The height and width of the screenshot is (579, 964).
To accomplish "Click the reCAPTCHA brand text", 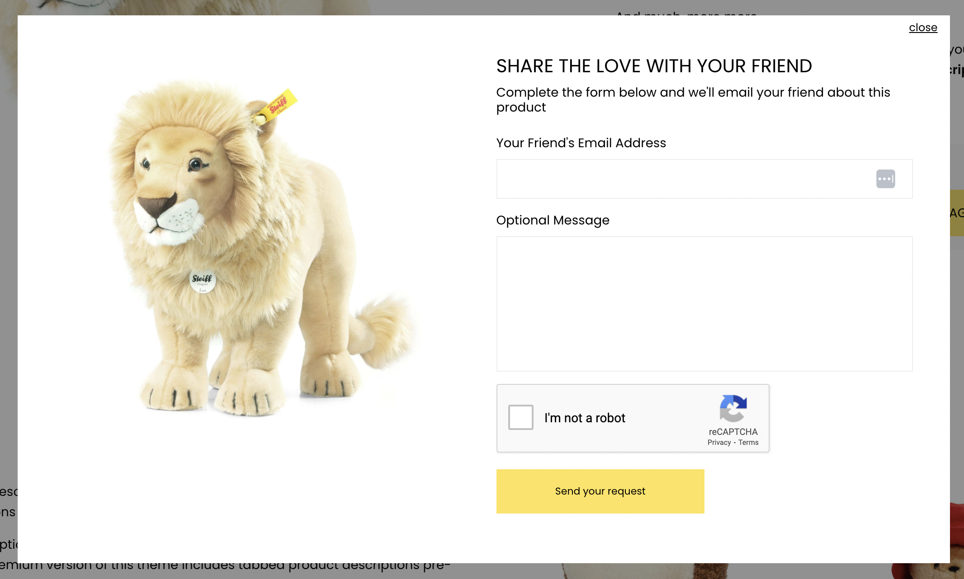I will click(733, 432).
